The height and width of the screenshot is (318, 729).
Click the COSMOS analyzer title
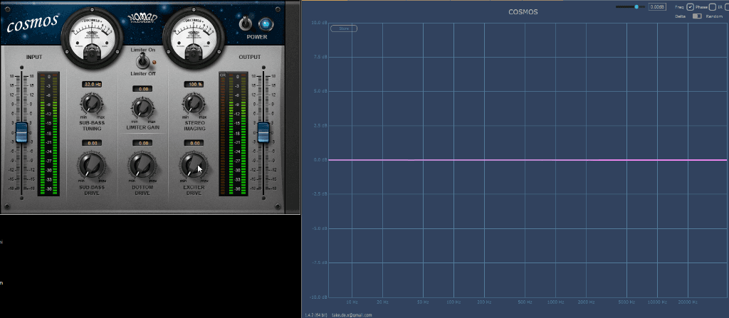point(523,11)
